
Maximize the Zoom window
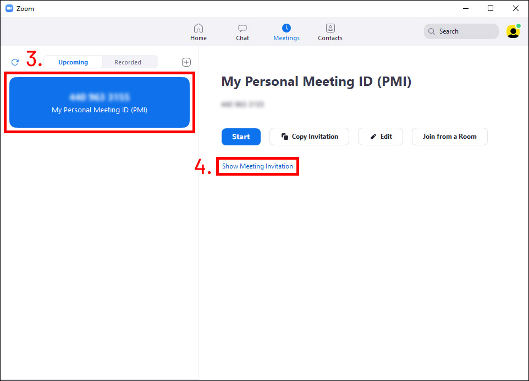491,8
